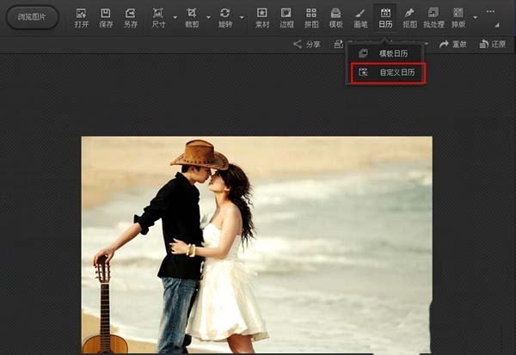
Task: Save the image with the 保存 icon
Action: (106, 18)
